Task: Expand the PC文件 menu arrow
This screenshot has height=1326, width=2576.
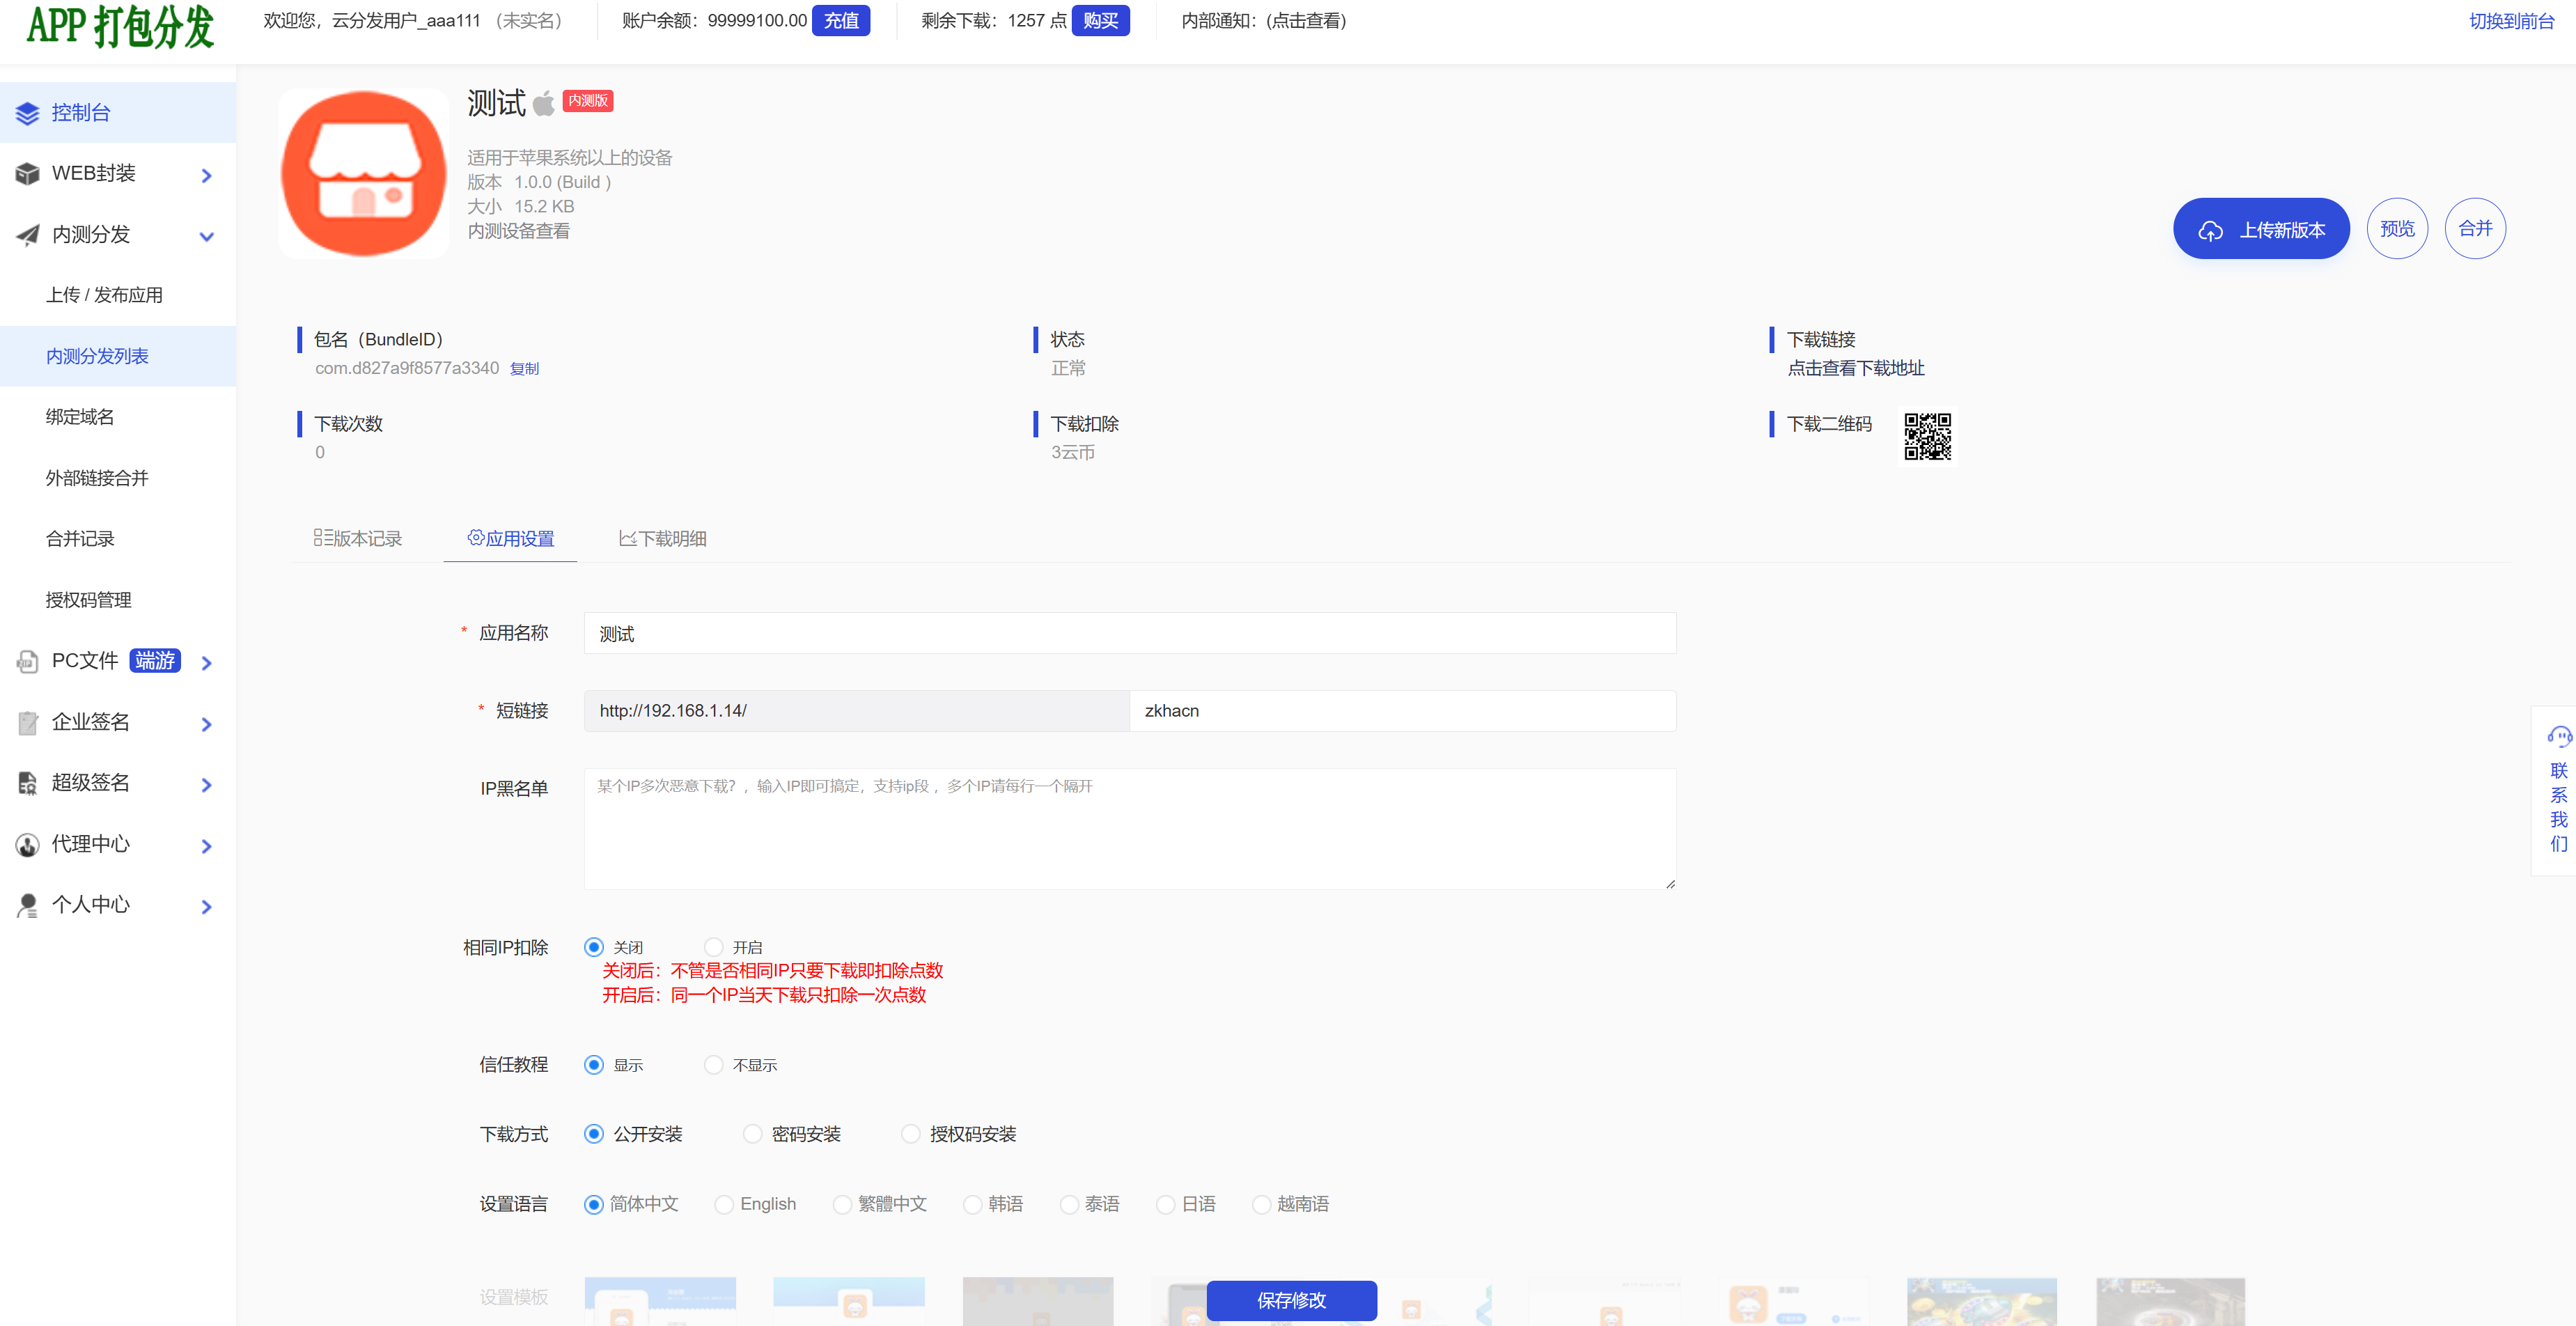Action: [x=207, y=663]
